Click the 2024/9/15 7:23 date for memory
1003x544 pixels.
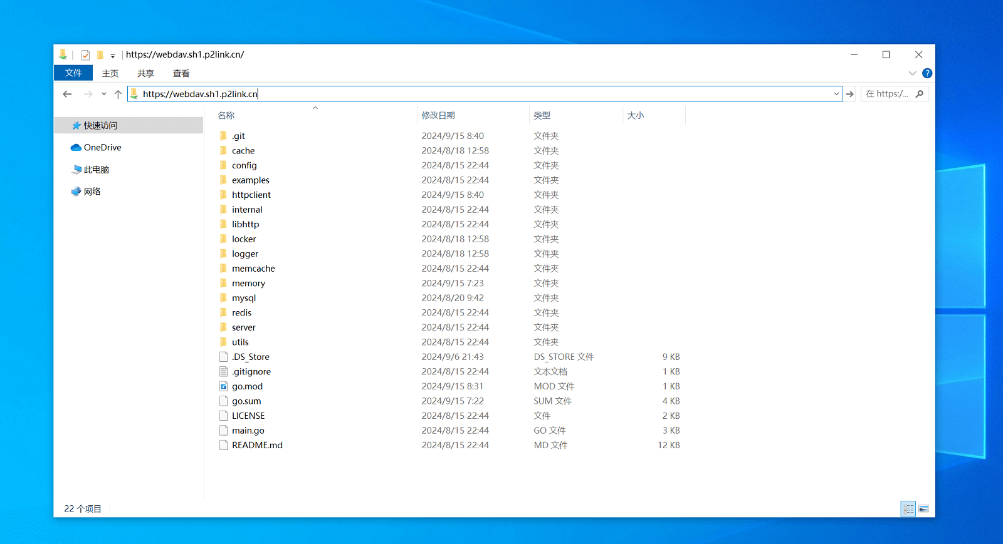[453, 283]
